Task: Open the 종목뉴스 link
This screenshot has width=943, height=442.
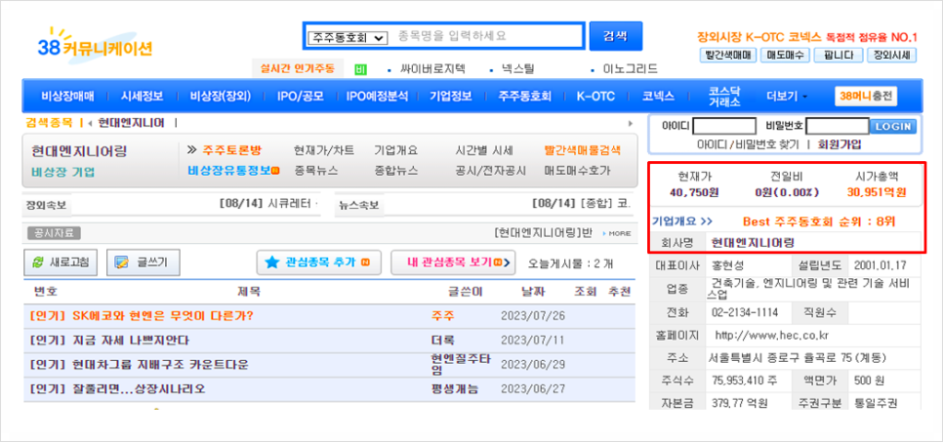Action: [315, 170]
